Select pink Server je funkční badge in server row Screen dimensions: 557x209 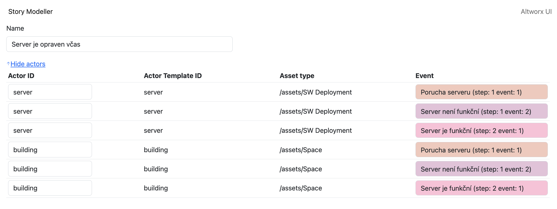481,130
